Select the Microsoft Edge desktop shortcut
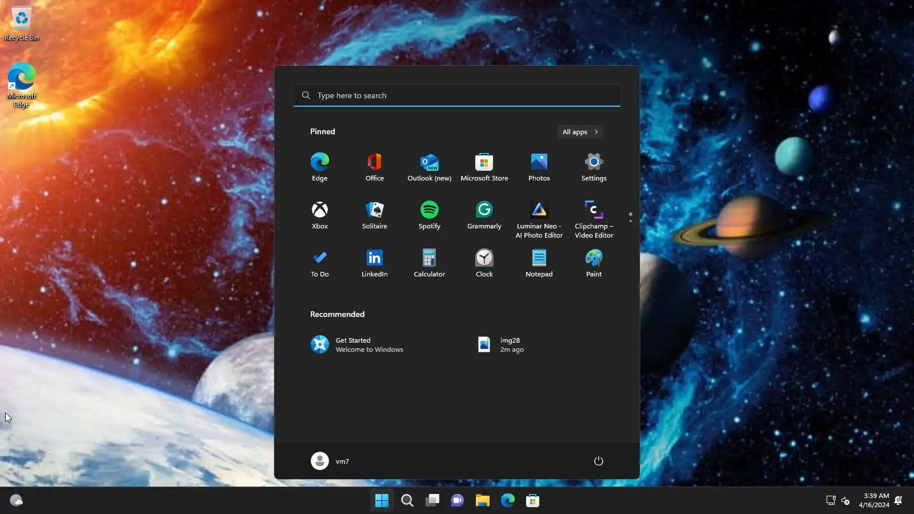The height and width of the screenshot is (514, 914). [x=22, y=85]
